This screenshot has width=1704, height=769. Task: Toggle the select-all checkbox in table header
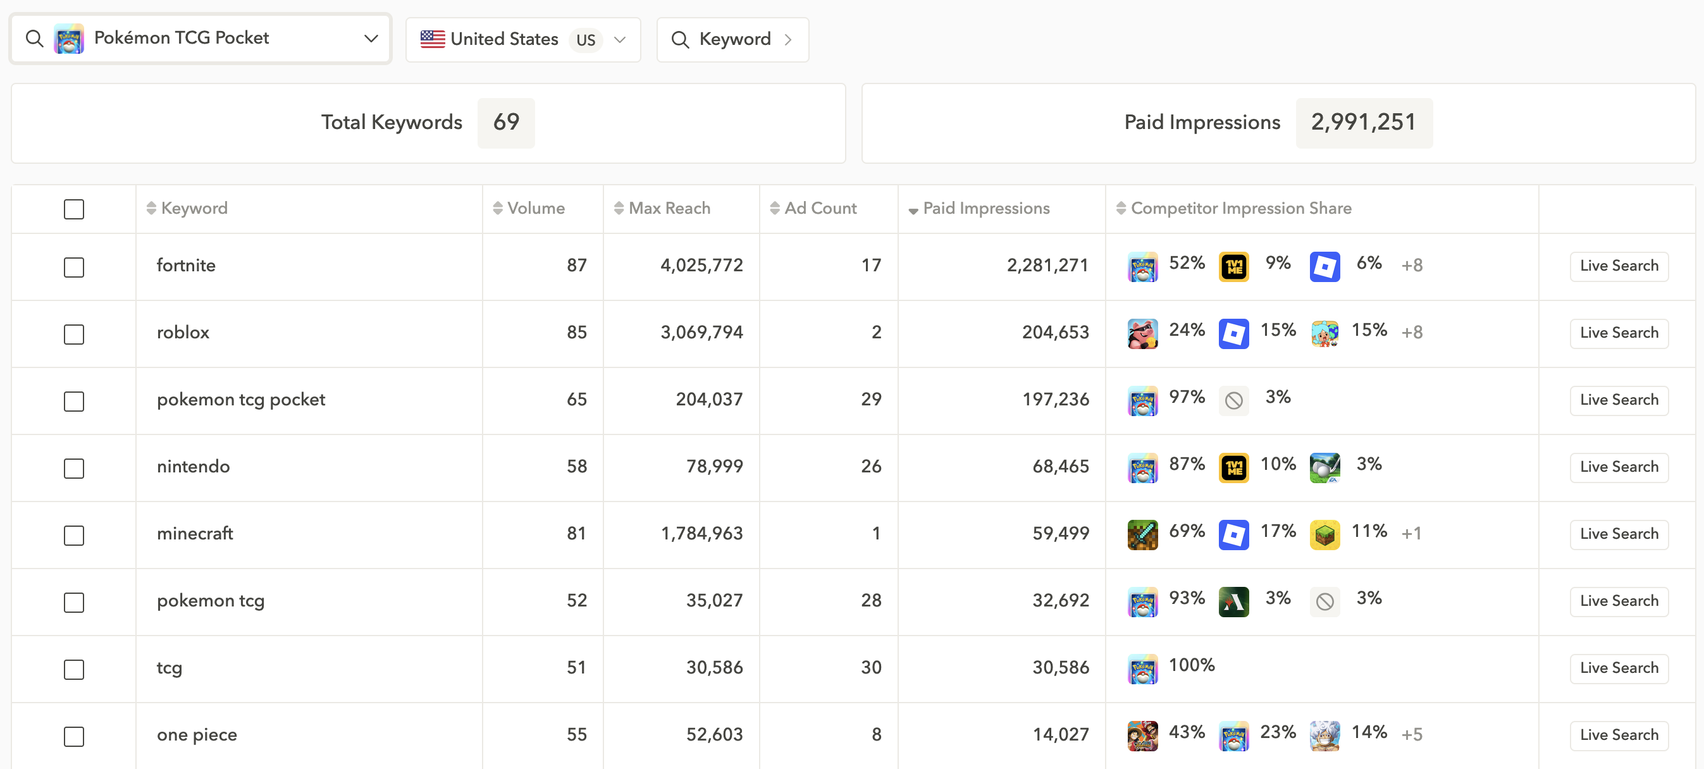[x=74, y=209]
